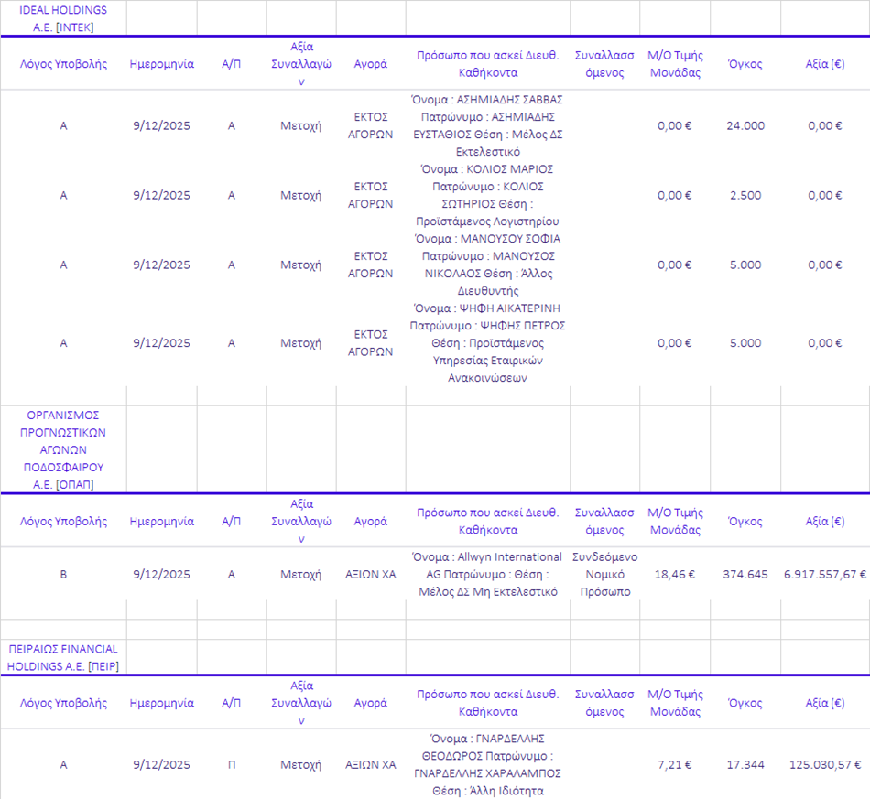Click the ΑΞΙΩΝ ΧΑ market cell in the ΟΠΑΠ row
This screenshot has width=870, height=799.
pos(370,575)
